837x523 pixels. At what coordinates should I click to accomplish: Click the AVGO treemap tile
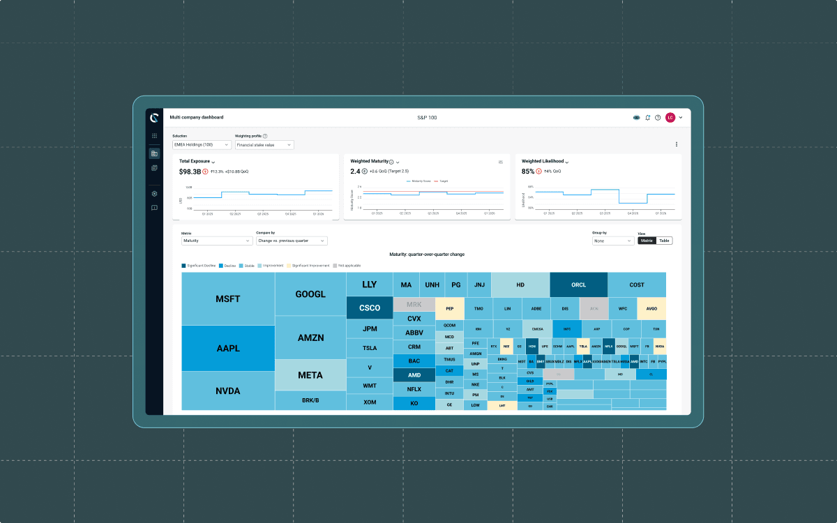(651, 308)
